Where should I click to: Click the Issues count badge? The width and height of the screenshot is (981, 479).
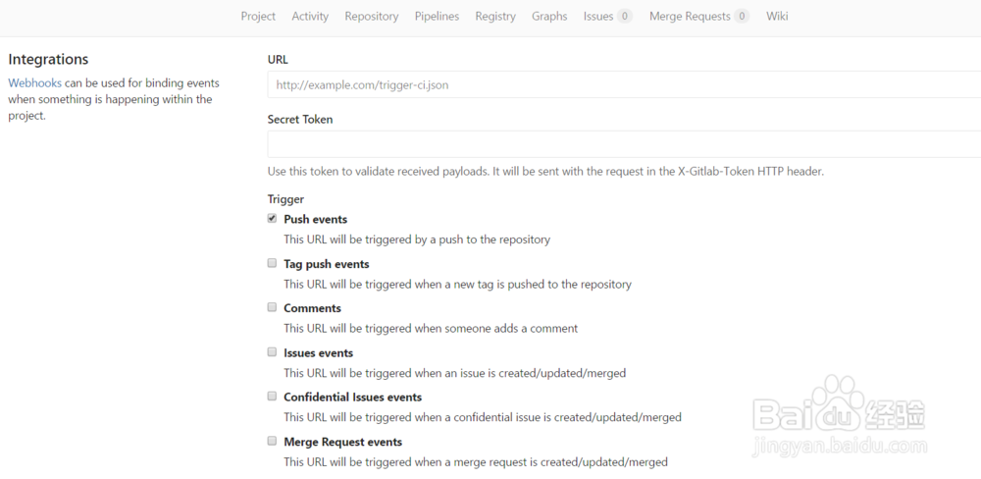(x=625, y=16)
